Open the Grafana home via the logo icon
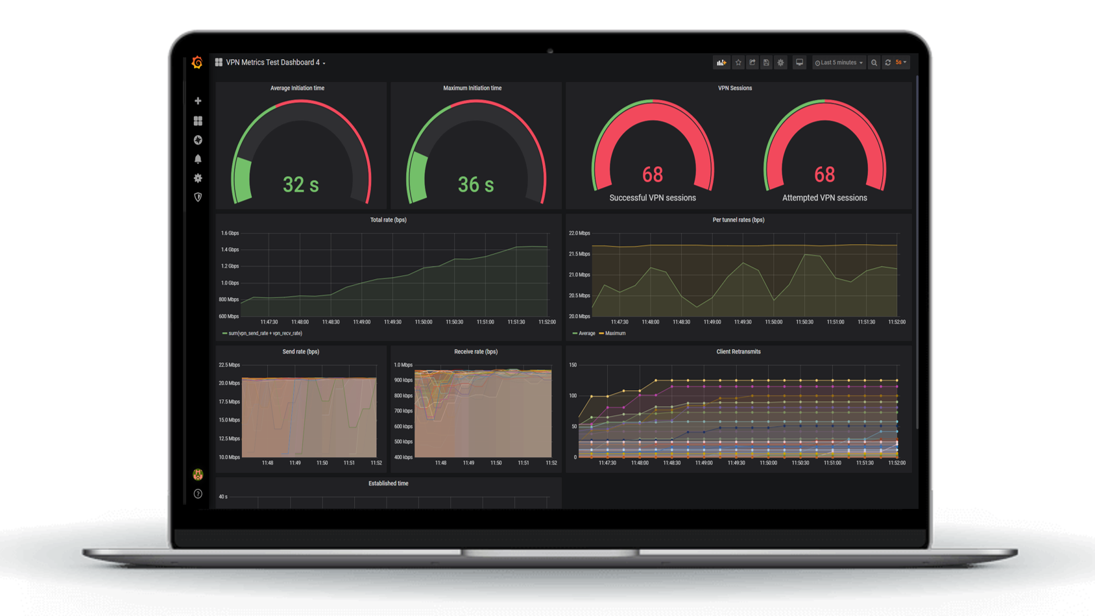The image size is (1095, 616). (x=197, y=62)
